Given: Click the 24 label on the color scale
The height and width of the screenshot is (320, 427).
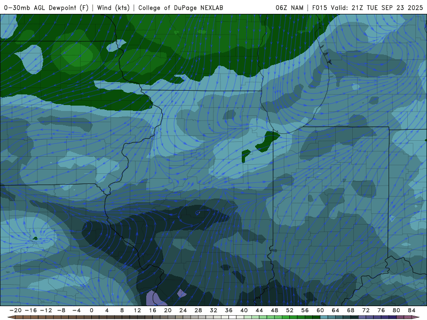Looking at the screenshot, I should [183, 310].
